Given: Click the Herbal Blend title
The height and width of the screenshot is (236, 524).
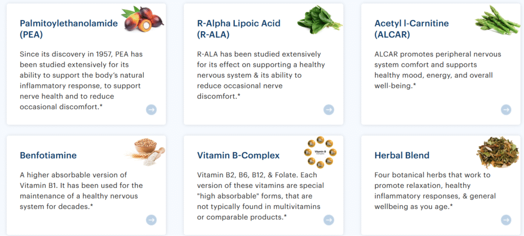Looking at the screenshot, I should point(402,155).
